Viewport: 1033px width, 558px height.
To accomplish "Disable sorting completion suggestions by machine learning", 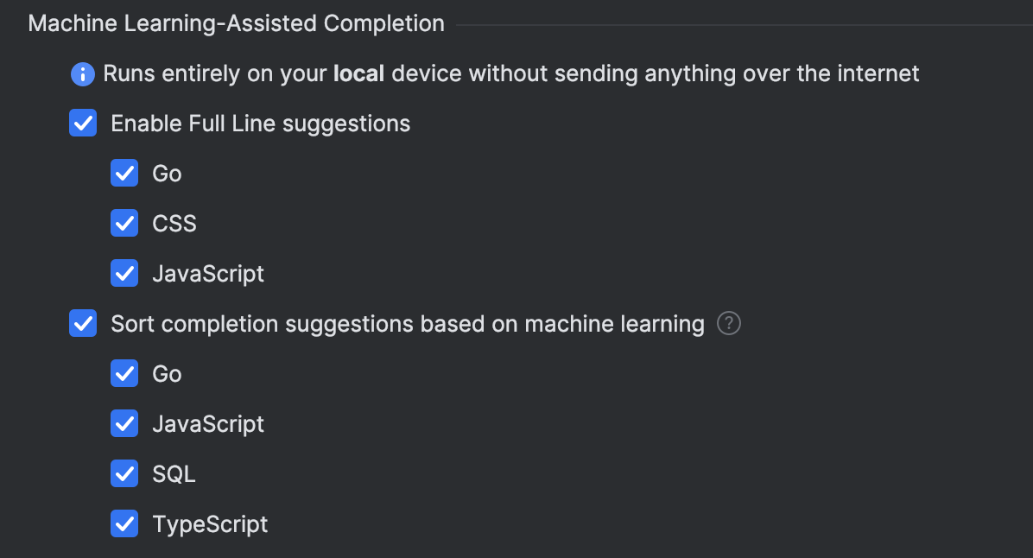I will (x=82, y=323).
